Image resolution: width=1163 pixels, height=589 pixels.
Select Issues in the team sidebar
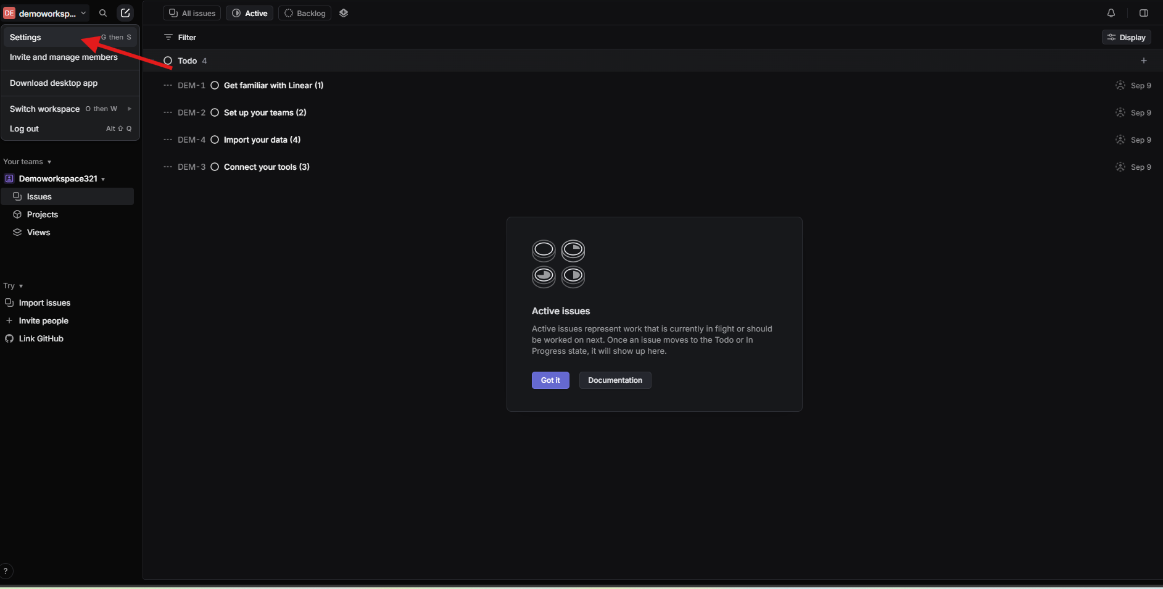(39, 196)
